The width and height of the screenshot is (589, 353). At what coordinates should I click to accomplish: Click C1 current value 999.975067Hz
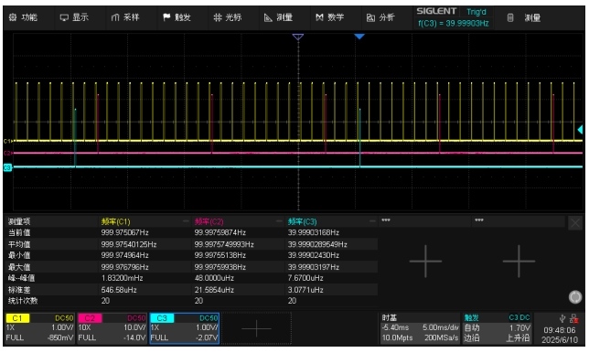pos(125,233)
